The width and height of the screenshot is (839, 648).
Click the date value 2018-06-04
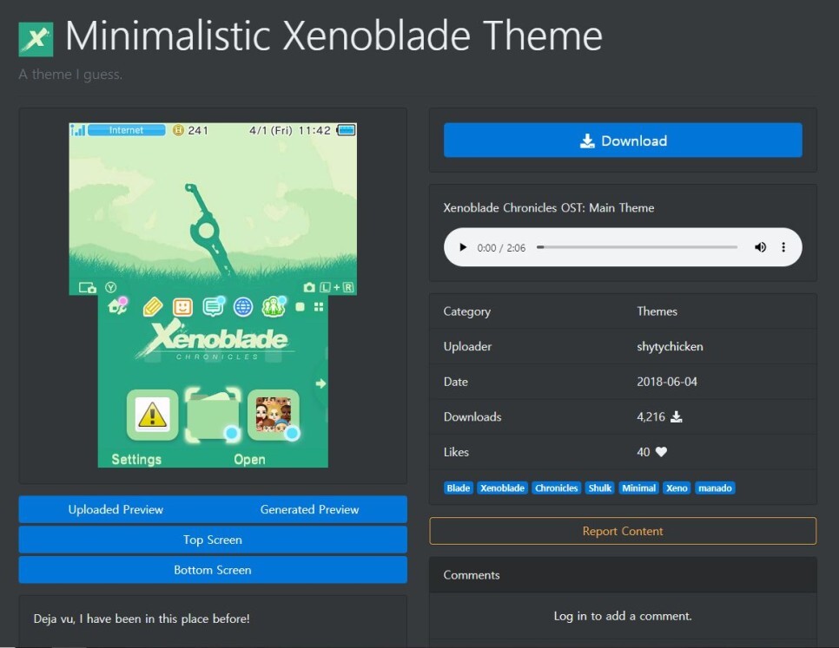point(667,382)
